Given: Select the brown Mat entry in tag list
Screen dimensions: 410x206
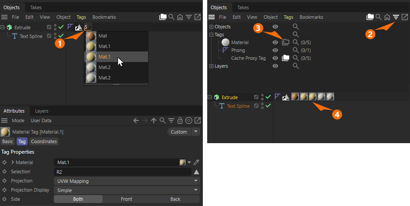Looking at the screenshot, I should [116, 36].
